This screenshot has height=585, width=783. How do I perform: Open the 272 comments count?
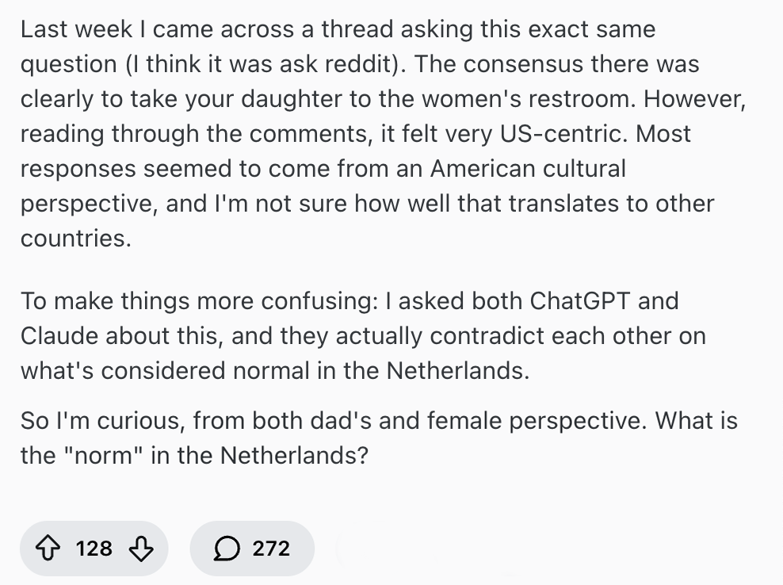(271, 548)
